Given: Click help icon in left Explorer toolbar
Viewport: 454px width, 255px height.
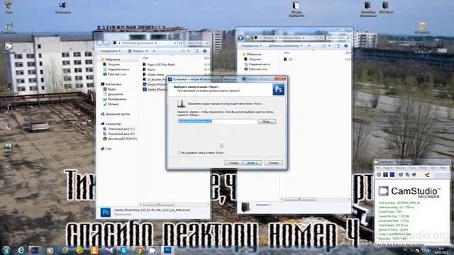Looking at the screenshot, I should (205, 51).
